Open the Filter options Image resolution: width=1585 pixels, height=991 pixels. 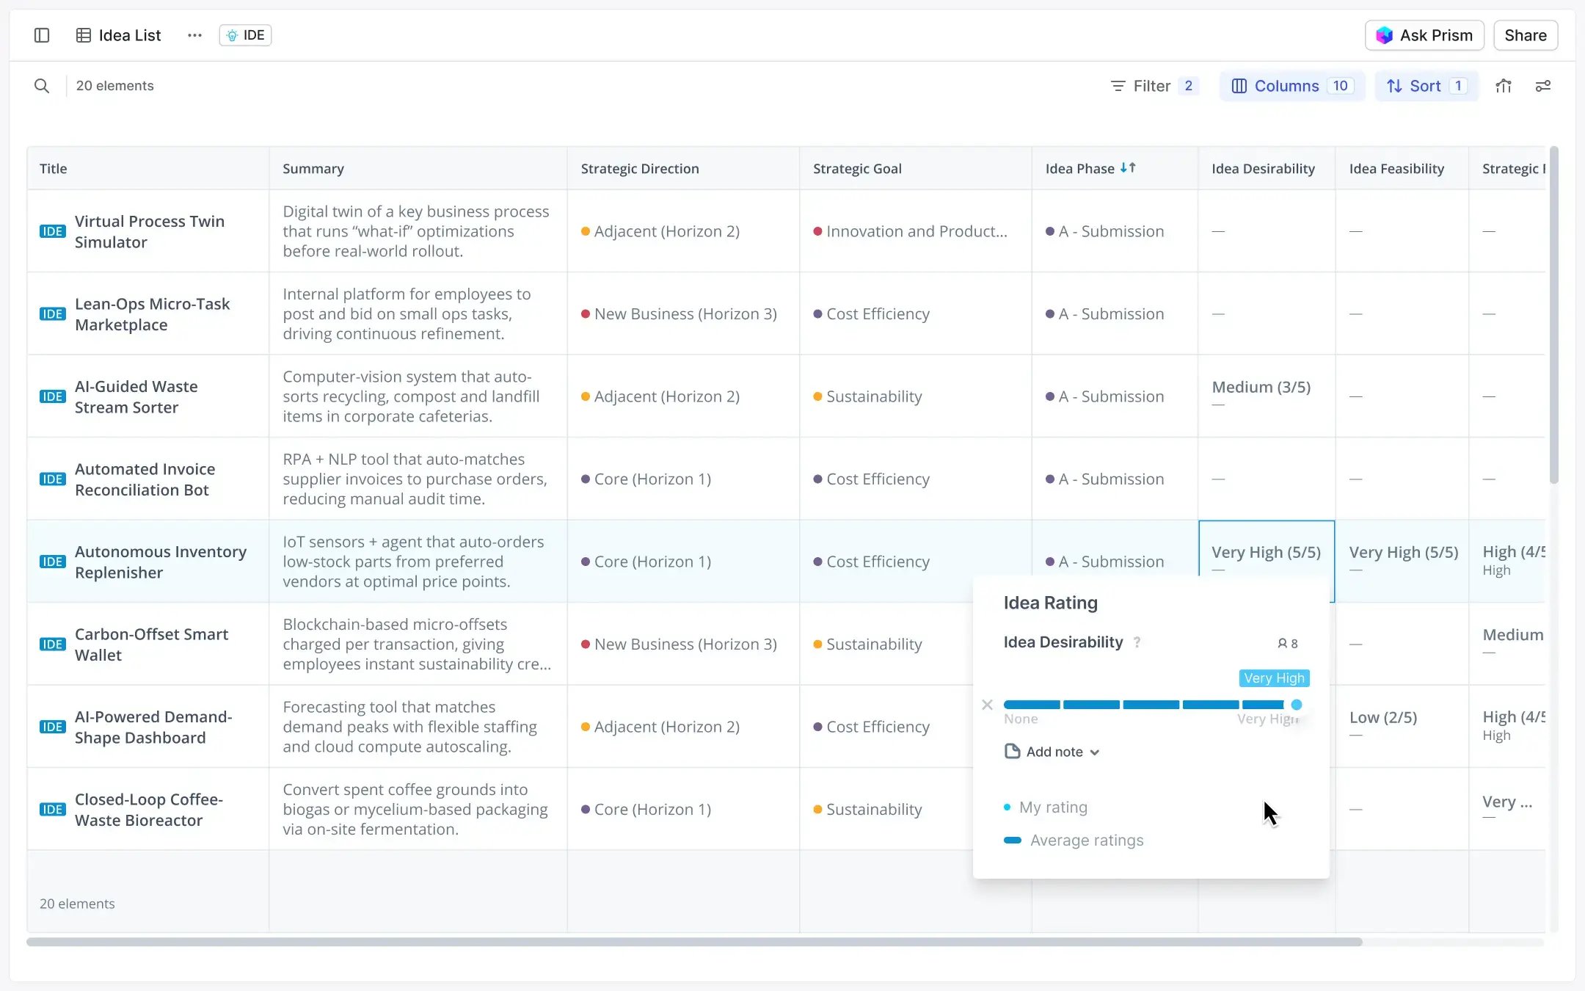[1154, 86]
